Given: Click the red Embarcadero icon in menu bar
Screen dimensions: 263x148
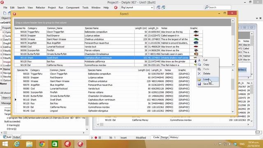Looking at the screenshot, I should 115,7.
